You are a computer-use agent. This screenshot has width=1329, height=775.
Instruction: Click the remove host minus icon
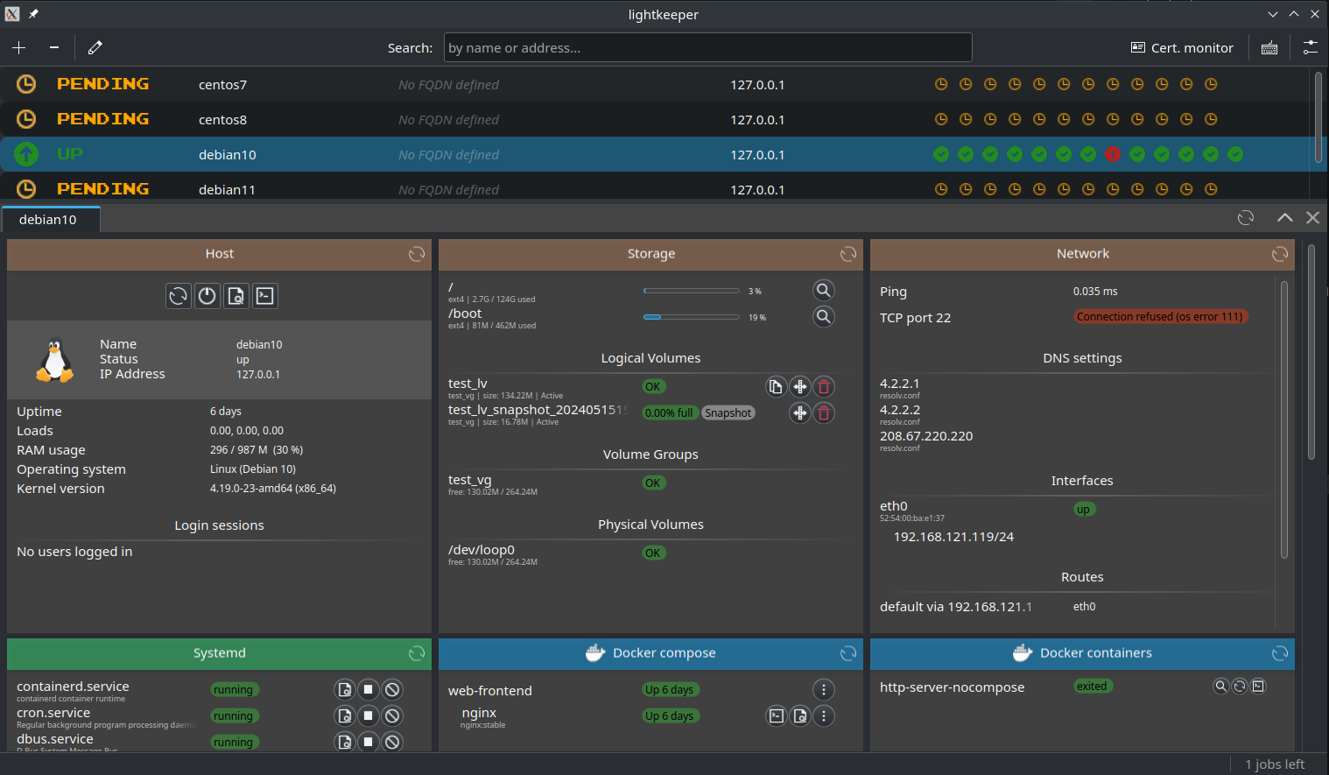pos(54,47)
